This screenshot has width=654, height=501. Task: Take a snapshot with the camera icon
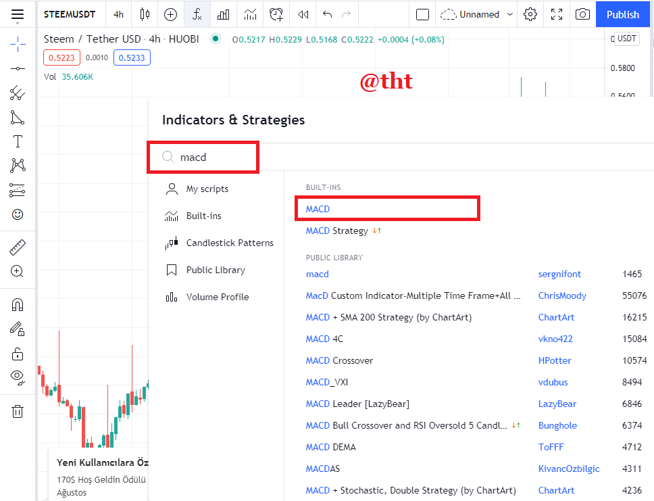coord(582,15)
